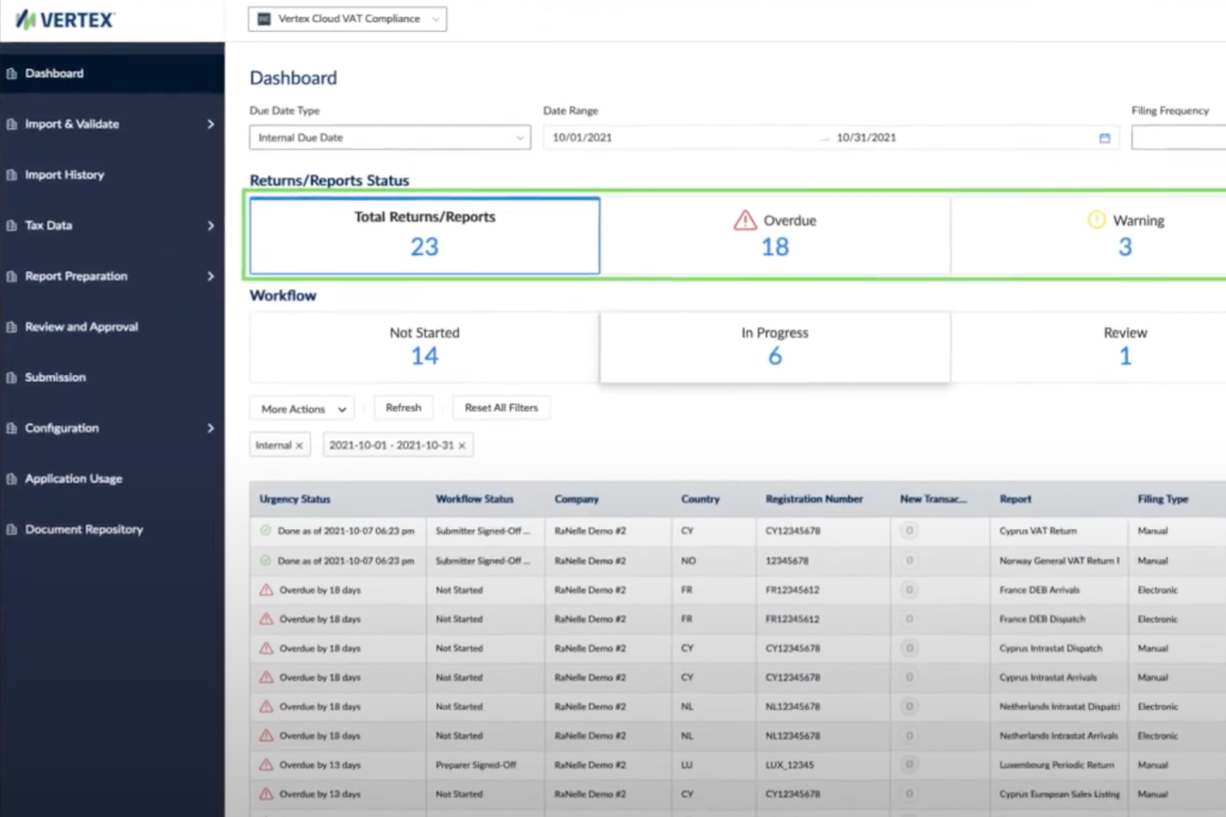Screen dimensions: 1226x817
Task: Remove the Internal filter chip
Action: [x=297, y=445]
